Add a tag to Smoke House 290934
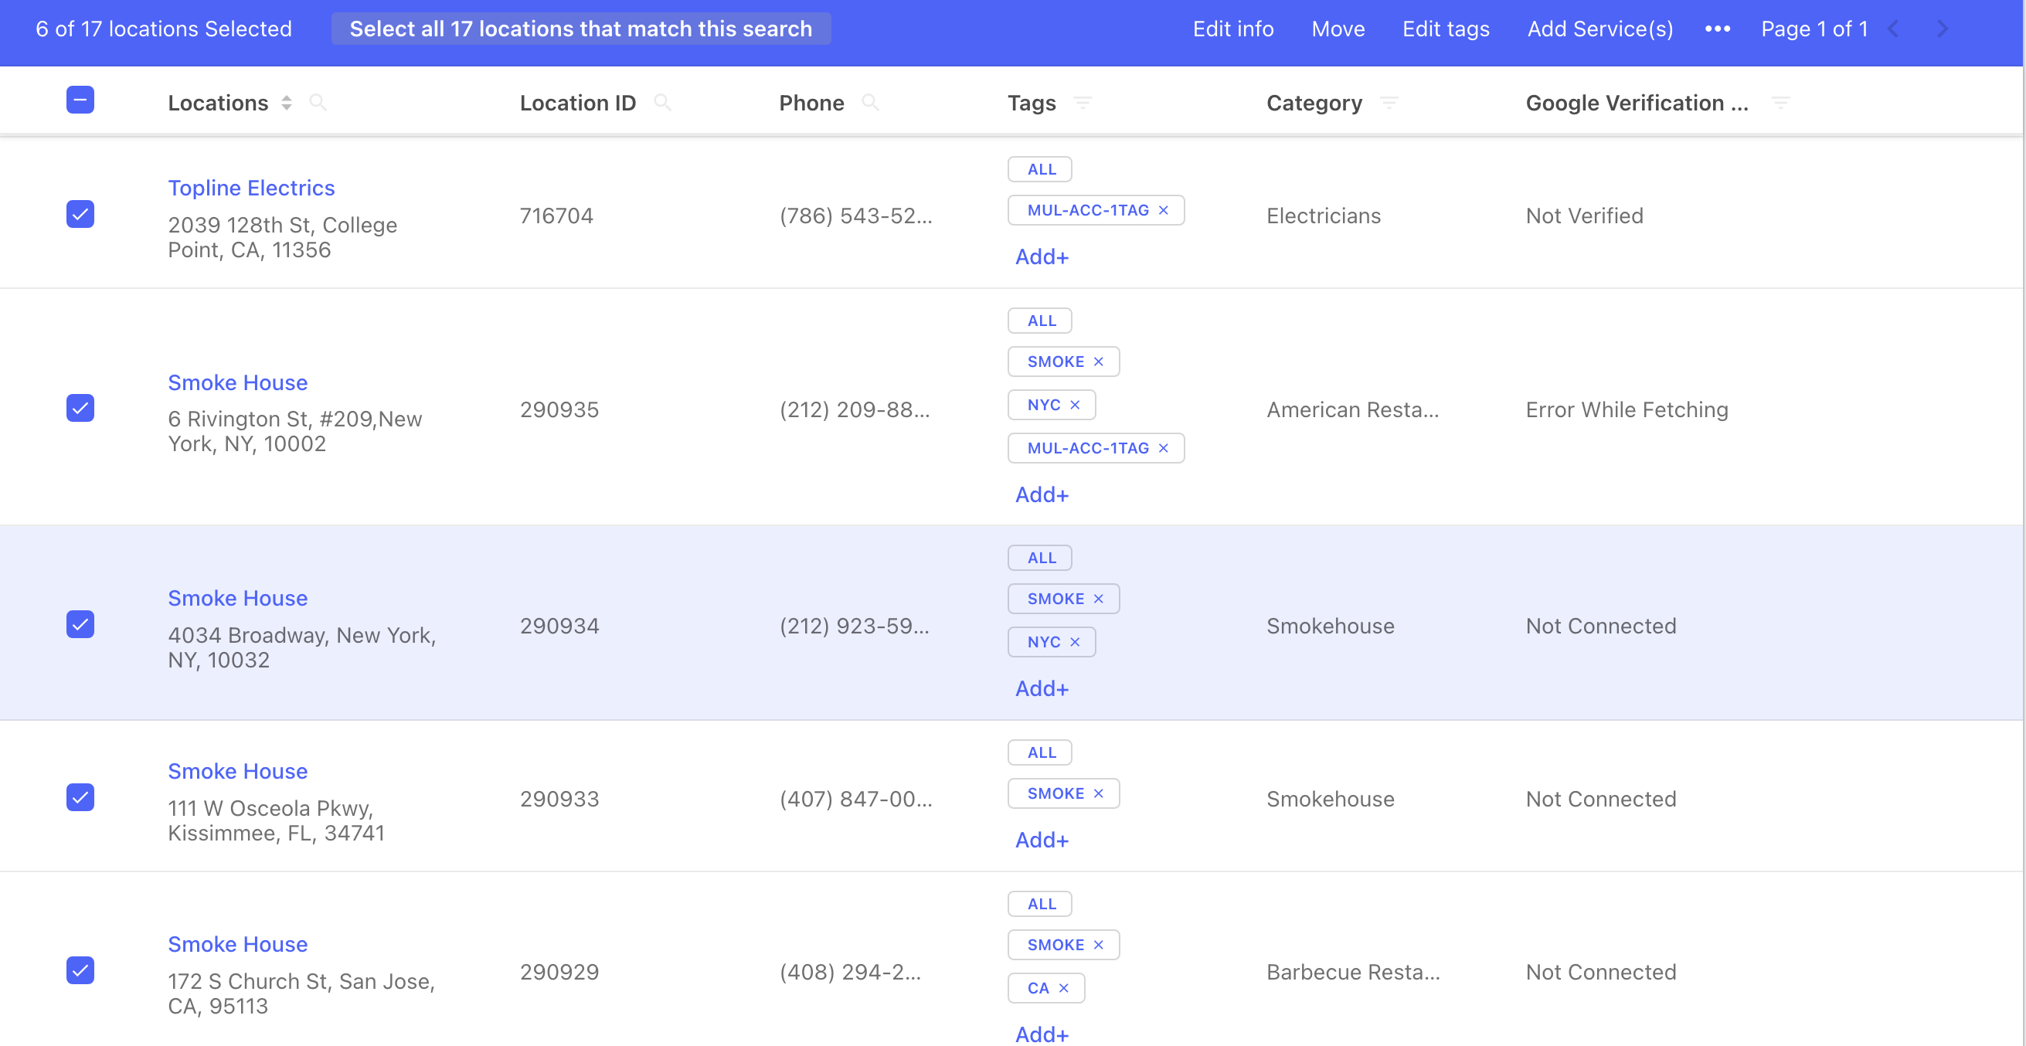This screenshot has height=1046, width=2026. (1042, 689)
